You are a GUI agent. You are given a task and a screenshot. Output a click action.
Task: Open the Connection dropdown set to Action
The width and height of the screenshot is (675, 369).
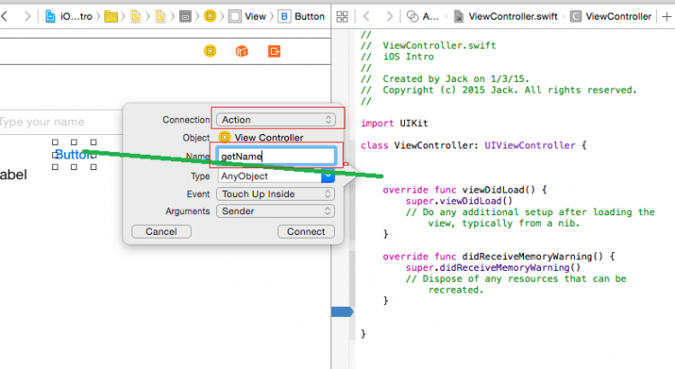pos(275,120)
